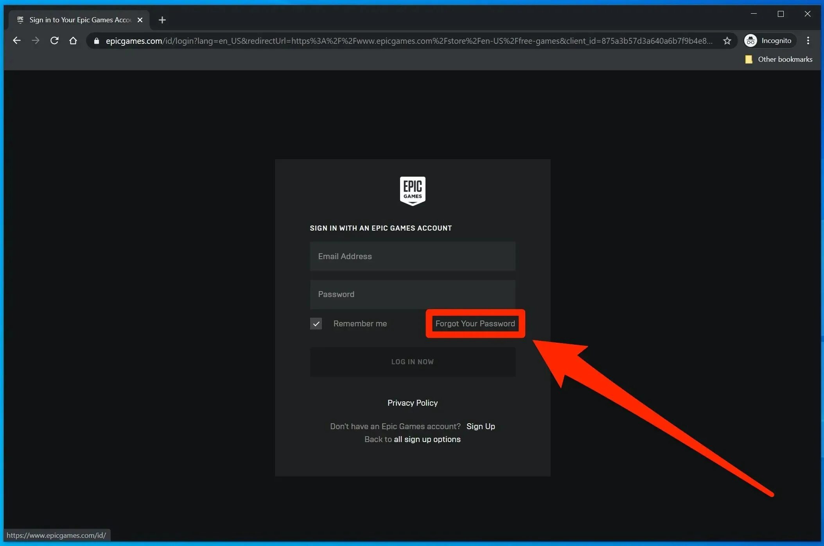The width and height of the screenshot is (824, 546).
Task: Click the browser menu kebab icon
Action: pos(808,40)
